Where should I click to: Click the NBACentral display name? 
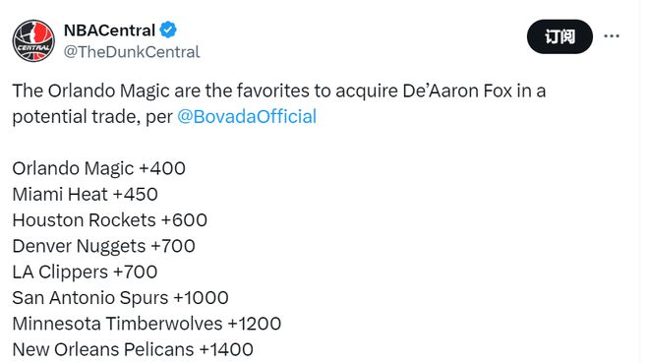(x=110, y=30)
